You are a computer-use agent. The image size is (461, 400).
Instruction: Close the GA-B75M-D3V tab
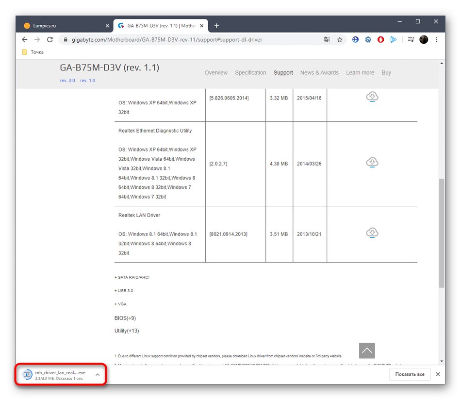point(202,26)
